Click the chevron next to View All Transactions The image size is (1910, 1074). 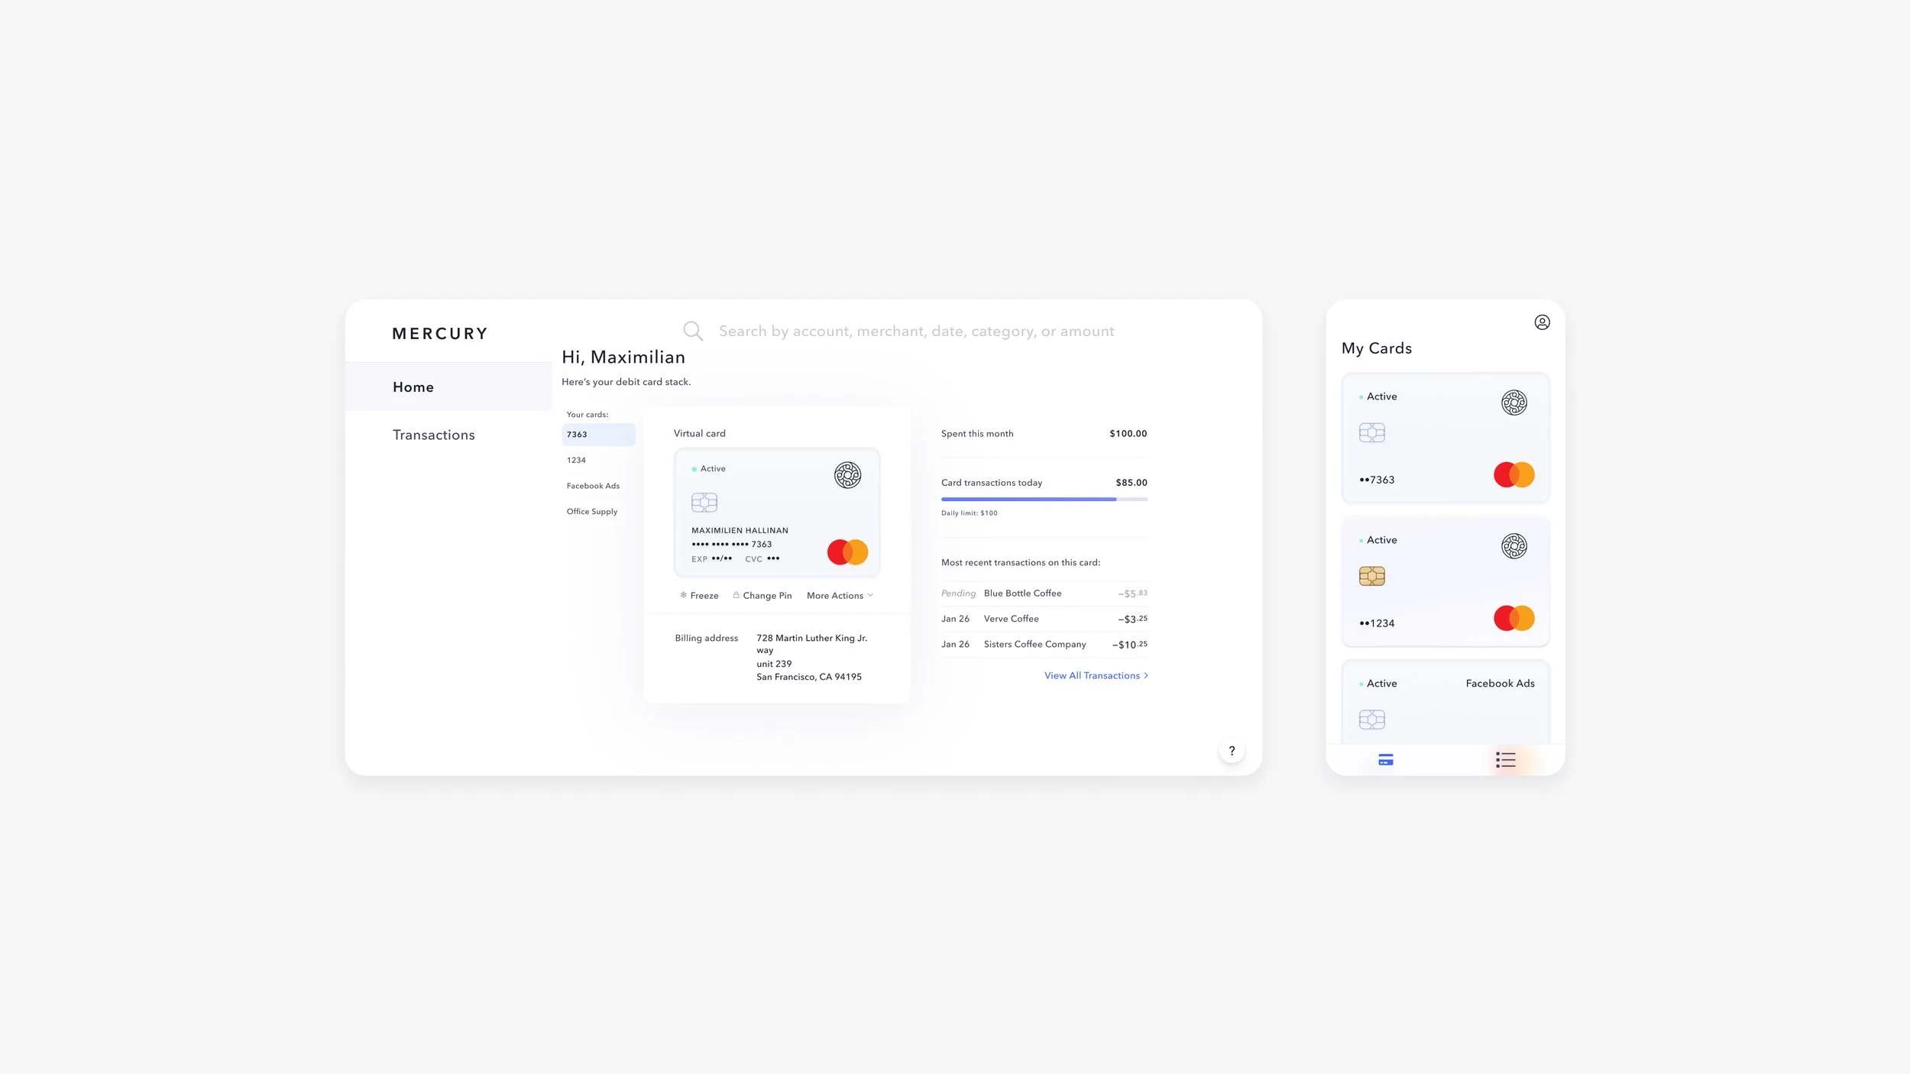pyautogui.click(x=1146, y=675)
